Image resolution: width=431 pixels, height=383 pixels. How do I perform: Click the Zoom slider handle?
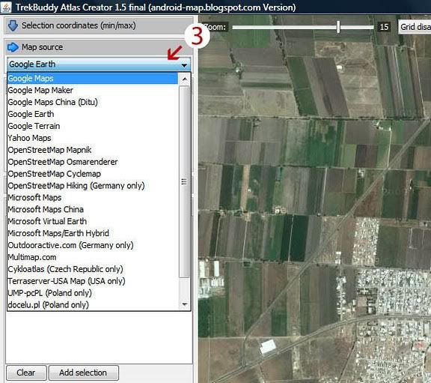pos(338,27)
